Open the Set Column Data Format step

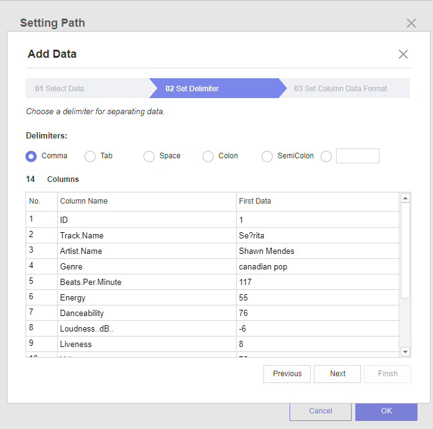point(340,89)
